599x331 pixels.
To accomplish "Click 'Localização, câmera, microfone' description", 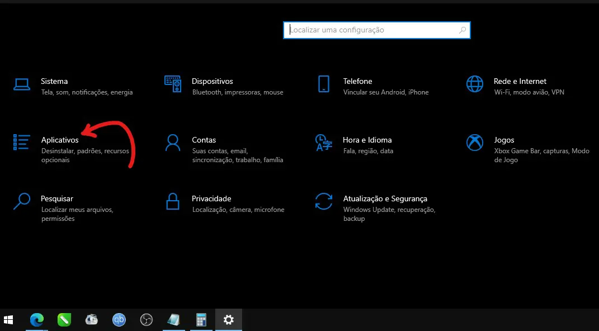I will coord(238,210).
